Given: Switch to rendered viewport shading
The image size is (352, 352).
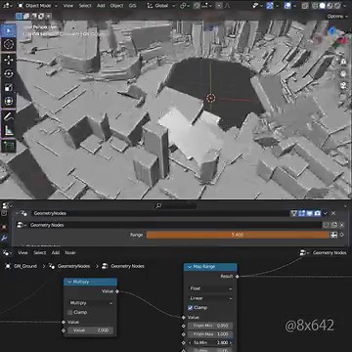Looking at the screenshot, I should pyautogui.click(x=336, y=6).
